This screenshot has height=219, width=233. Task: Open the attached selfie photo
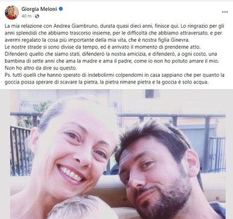[x=118, y=154]
